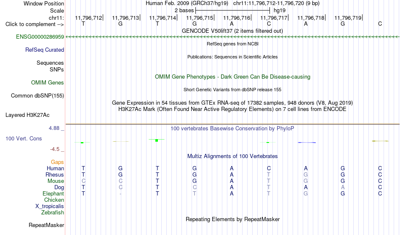Click the 'RefSeq genes from NCBI' title
Screen dimensions: 400x235
click(x=233, y=44)
